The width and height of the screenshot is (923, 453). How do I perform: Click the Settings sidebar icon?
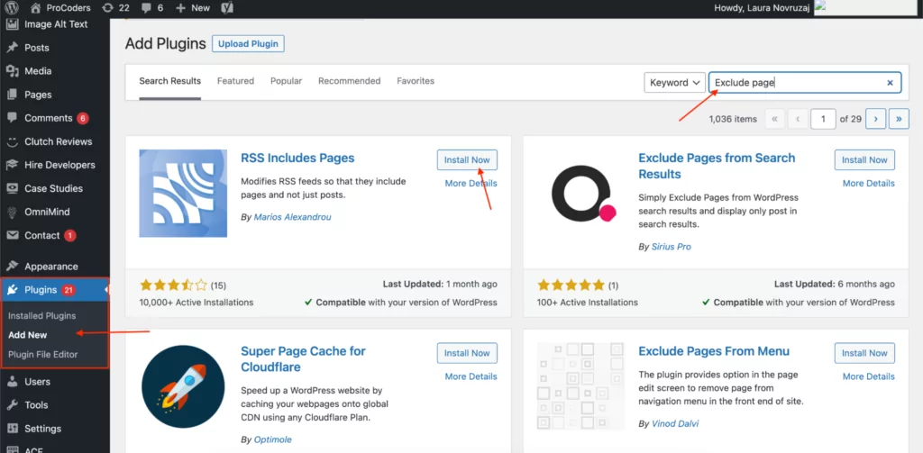coord(13,429)
